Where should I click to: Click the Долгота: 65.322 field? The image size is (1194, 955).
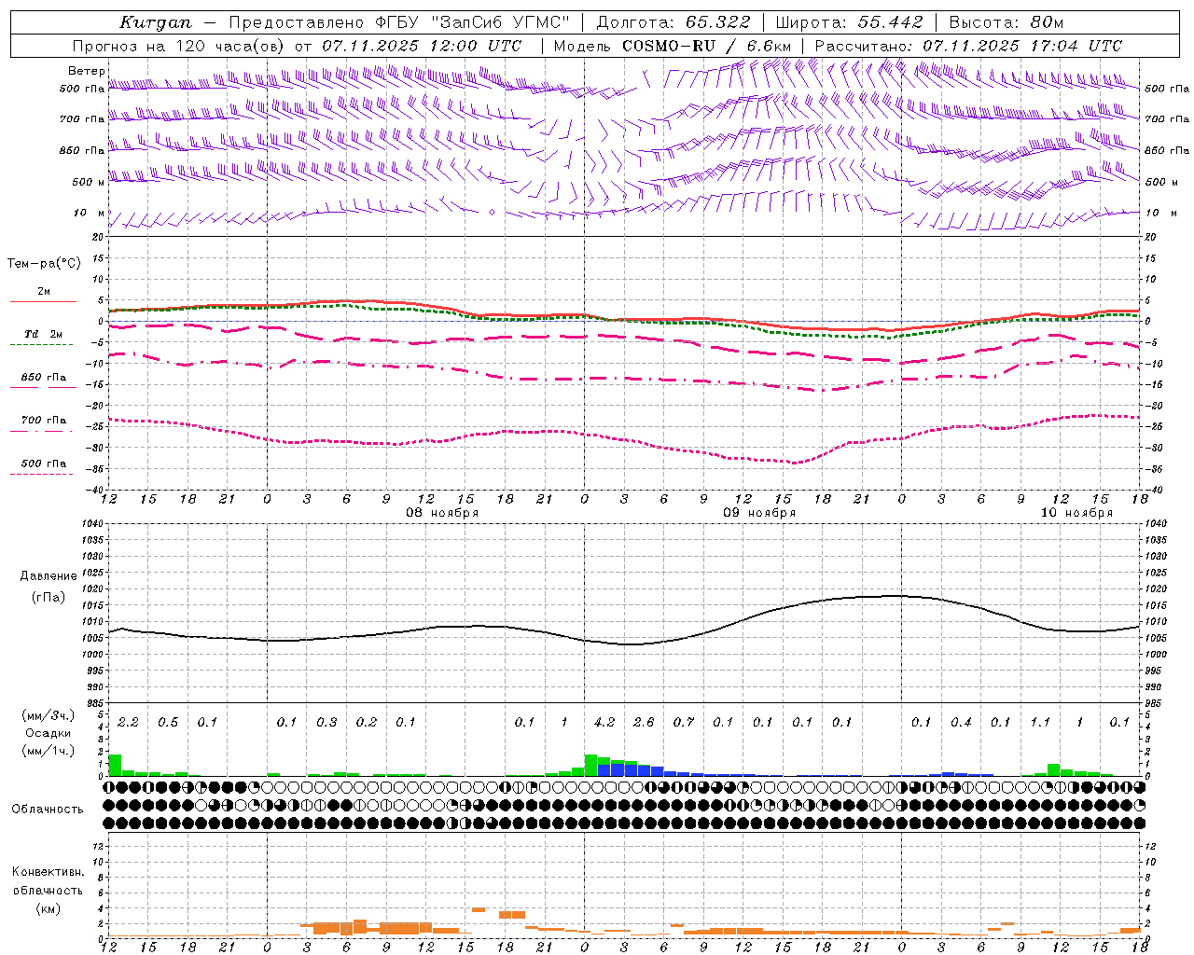tap(673, 22)
